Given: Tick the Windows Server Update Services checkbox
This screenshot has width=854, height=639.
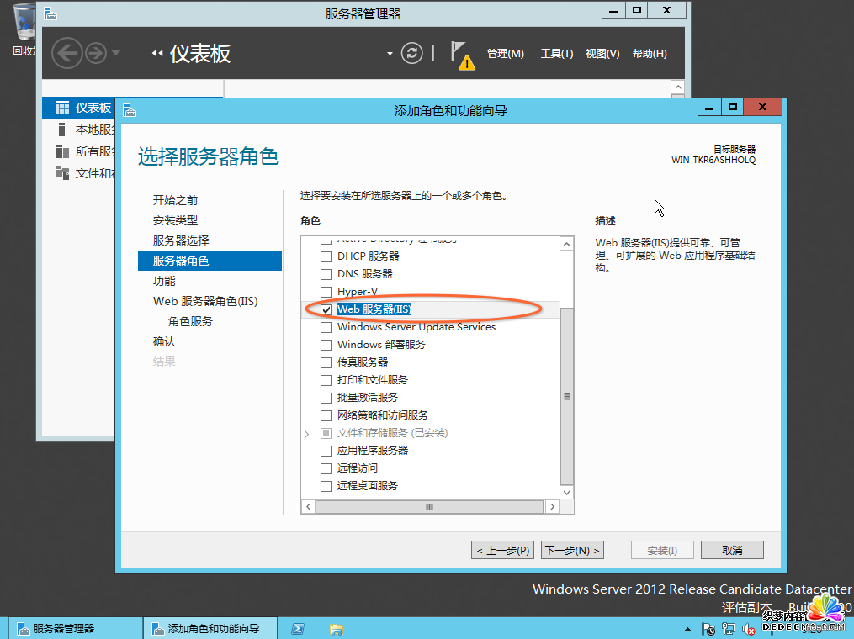Looking at the screenshot, I should tap(326, 327).
